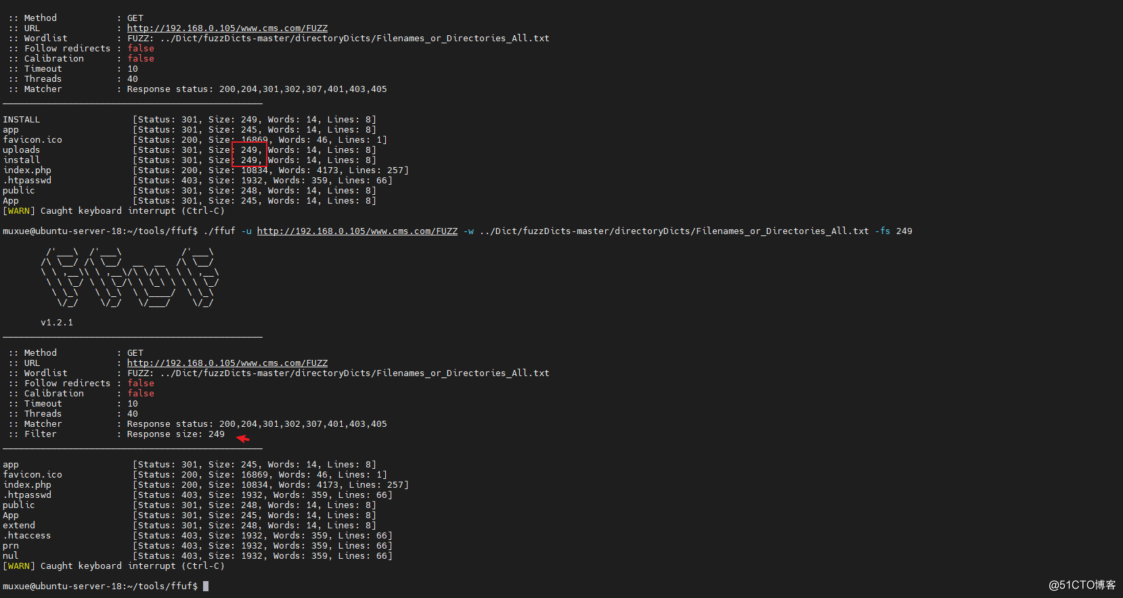The width and height of the screenshot is (1123, 598).
Task: Click the extend result entry
Action: tap(190, 526)
